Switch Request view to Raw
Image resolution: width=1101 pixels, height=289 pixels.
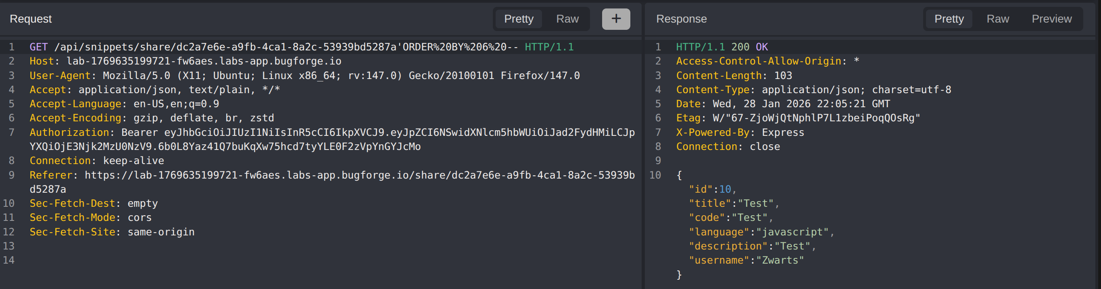coord(567,19)
